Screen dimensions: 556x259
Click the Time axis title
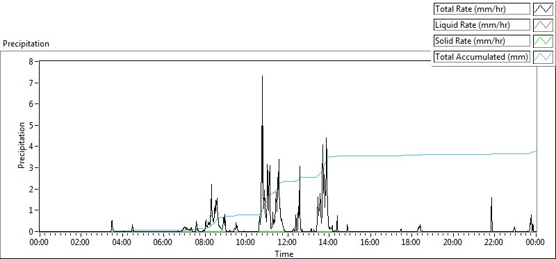pyautogui.click(x=284, y=253)
